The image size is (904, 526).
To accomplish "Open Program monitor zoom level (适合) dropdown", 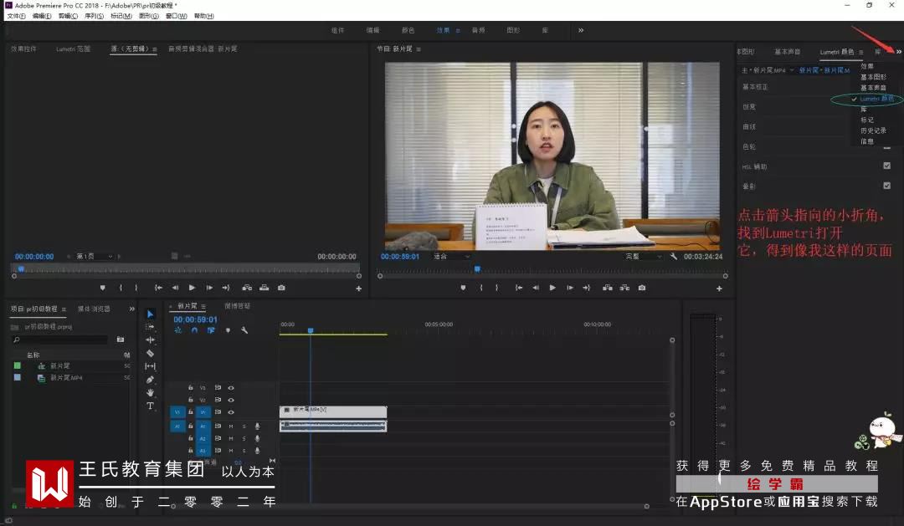I will [451, 257].
